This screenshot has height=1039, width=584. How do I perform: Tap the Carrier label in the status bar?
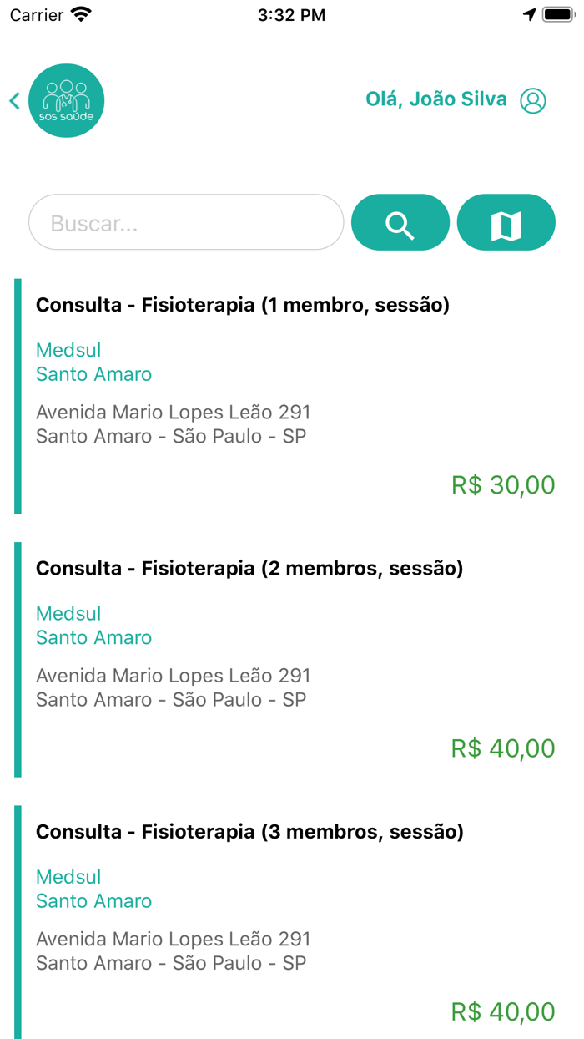[35, 13]
